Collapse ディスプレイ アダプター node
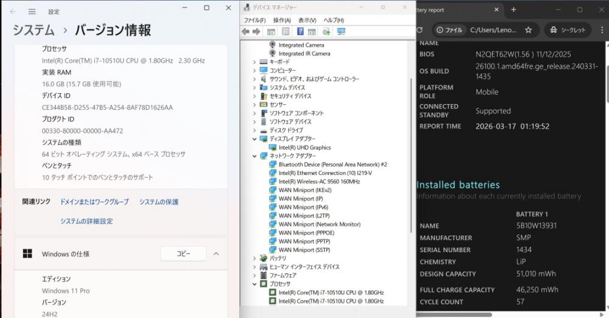Viewport: 609px width, 318px height. 255,139
